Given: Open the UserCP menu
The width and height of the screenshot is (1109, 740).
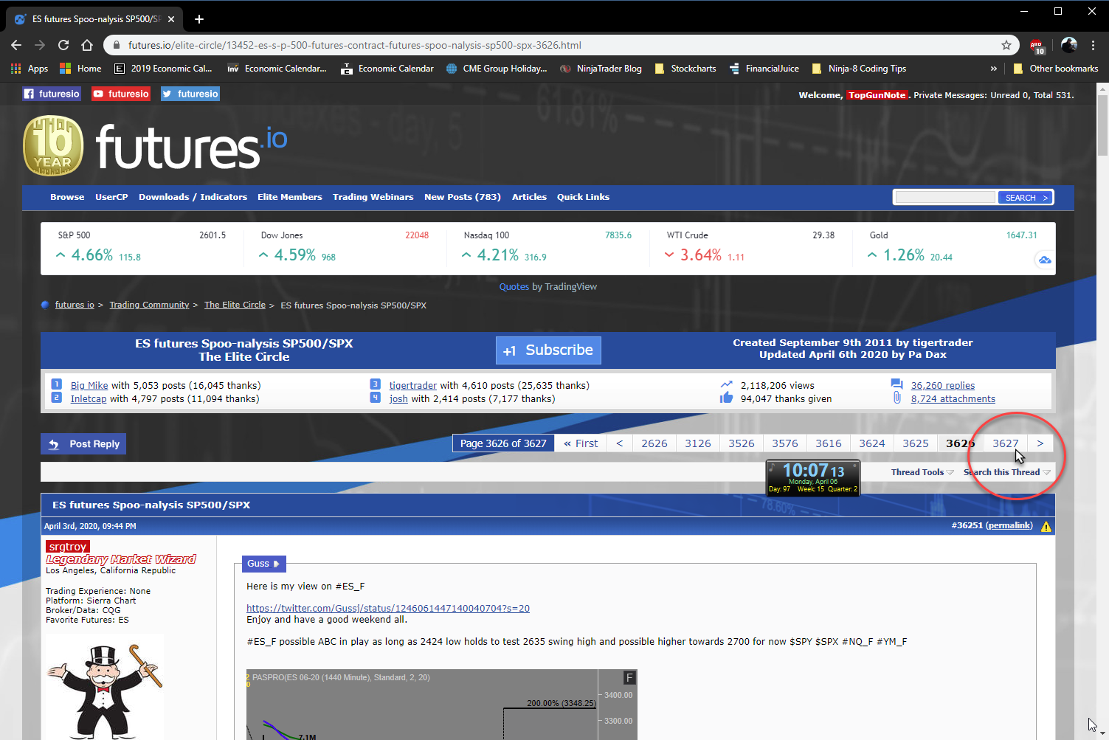Looking at the screenshot, I should (111, 197).
